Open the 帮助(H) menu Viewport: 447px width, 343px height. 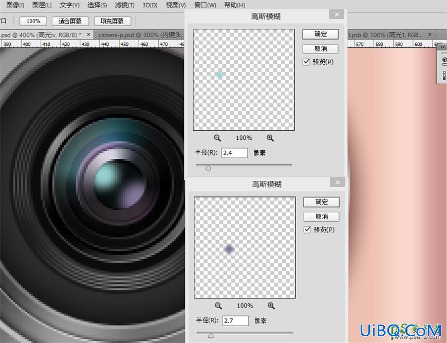pyautogui.click(x=235, y=5)
